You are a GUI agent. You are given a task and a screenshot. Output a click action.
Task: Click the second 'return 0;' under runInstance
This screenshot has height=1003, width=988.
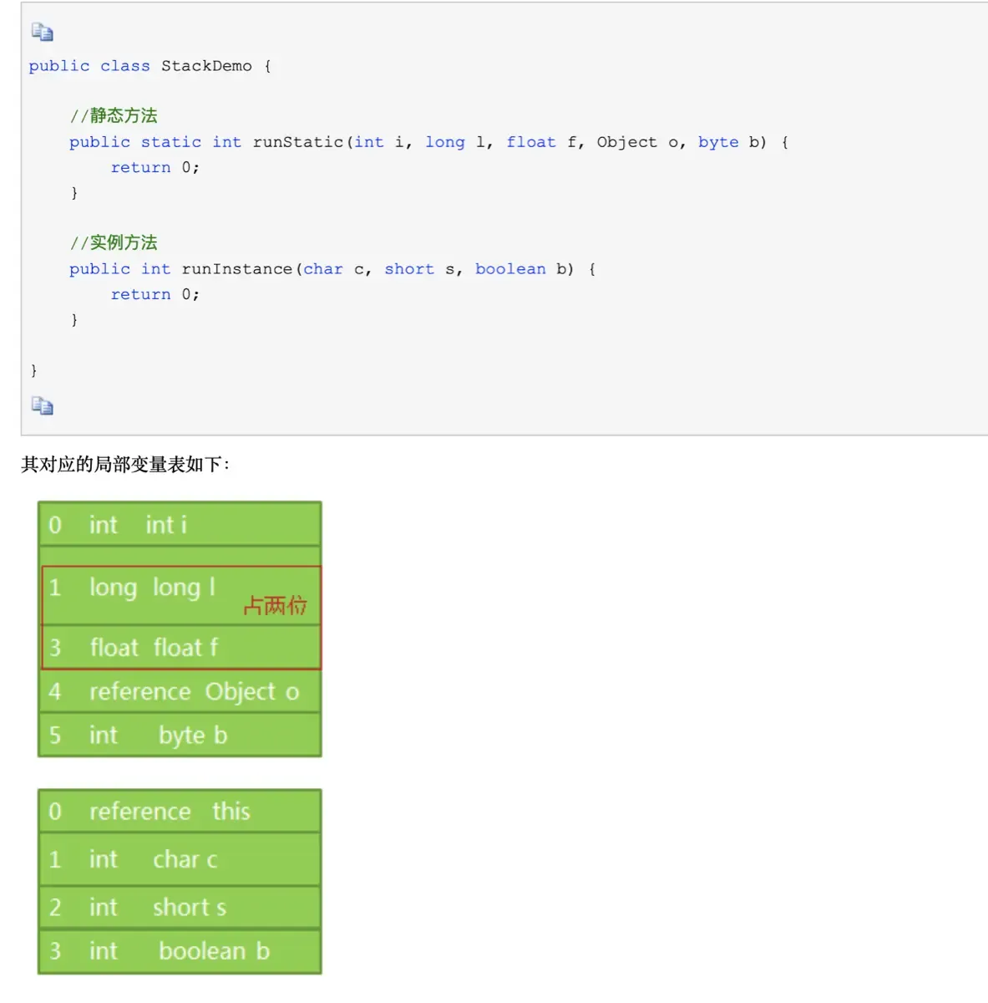[155, 294]
